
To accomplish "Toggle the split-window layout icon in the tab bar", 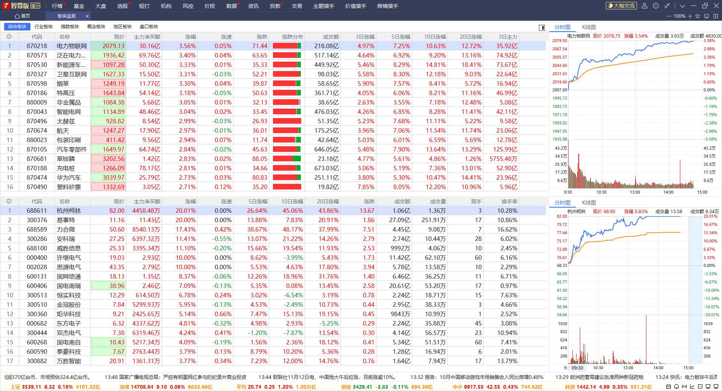I will [x=716, y=16].
